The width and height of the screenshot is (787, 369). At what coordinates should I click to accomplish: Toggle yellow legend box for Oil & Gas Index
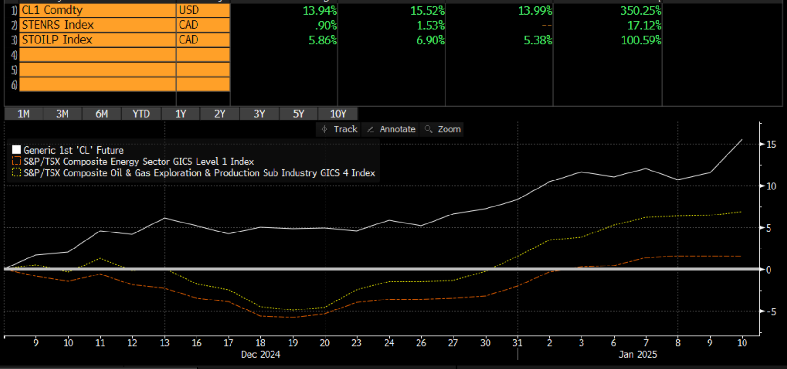click(x=17, y=172)
